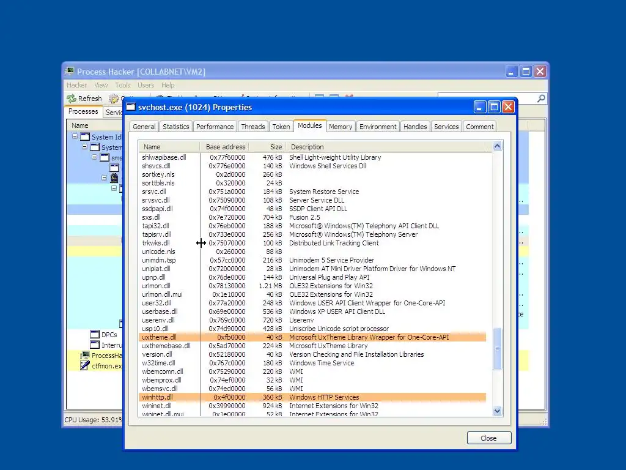Click the modules list scroll-up arrow

[497, 146]
